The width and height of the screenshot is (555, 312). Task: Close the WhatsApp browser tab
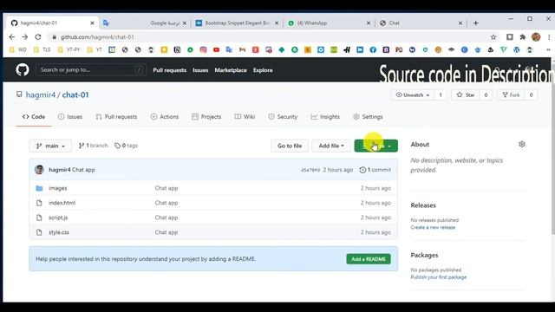coord(368,23)
